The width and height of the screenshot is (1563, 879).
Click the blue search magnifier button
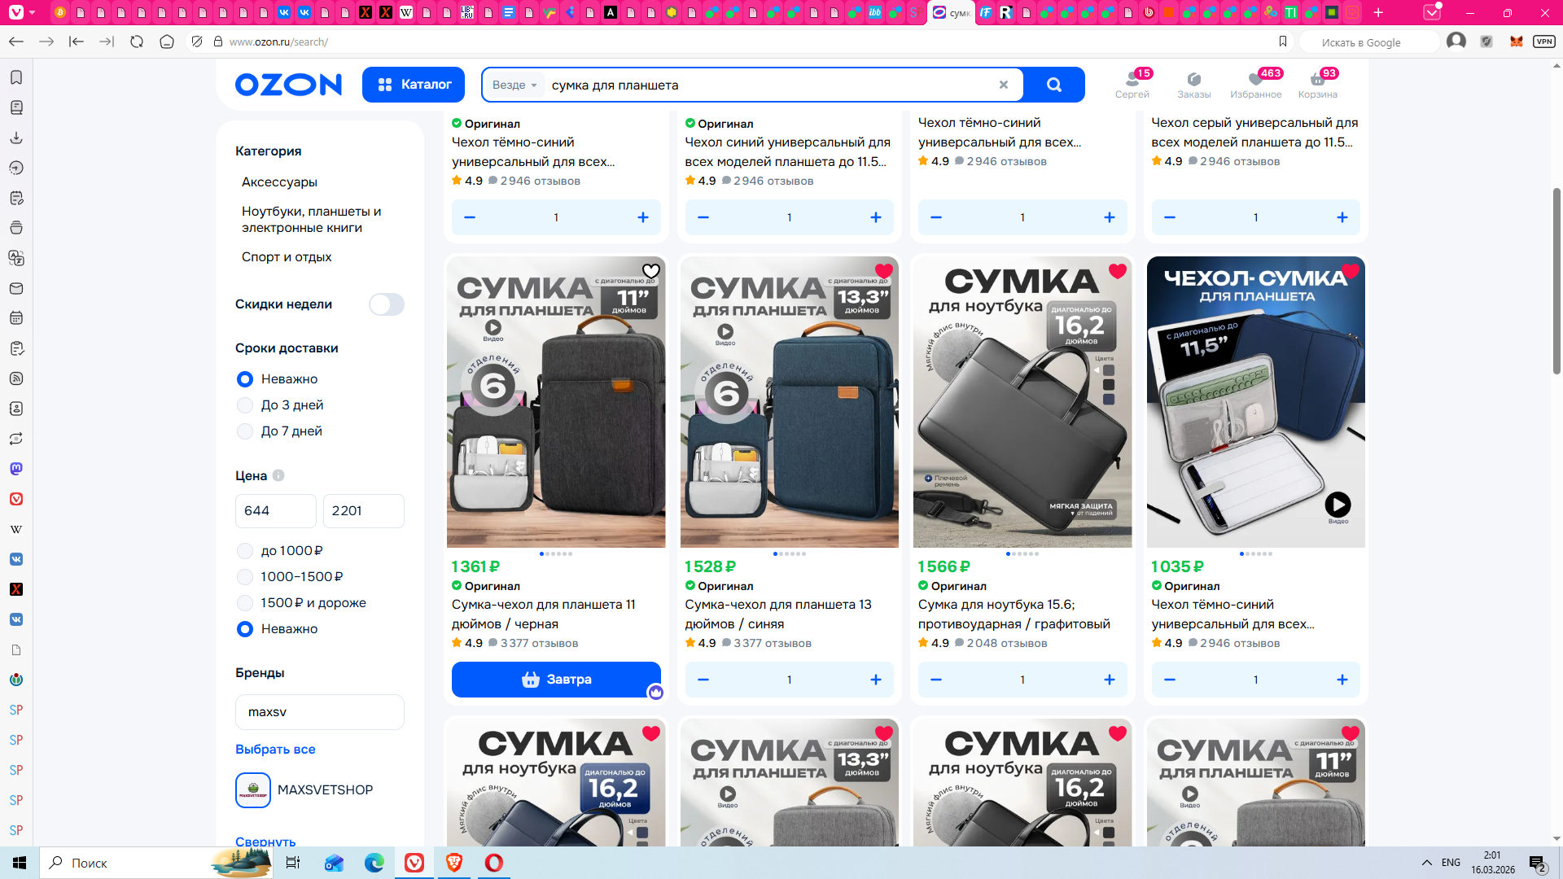[1053, 85]
